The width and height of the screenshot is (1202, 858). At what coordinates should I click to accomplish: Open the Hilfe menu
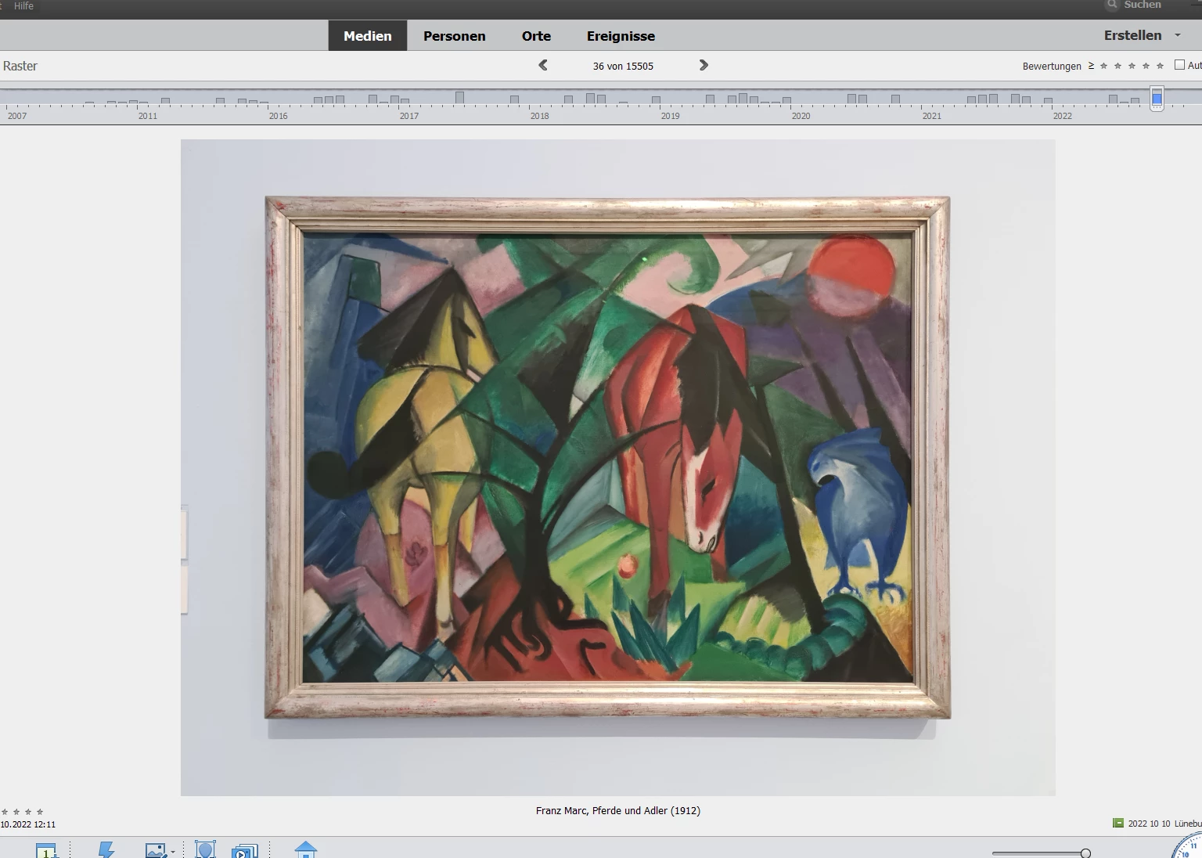23,5
